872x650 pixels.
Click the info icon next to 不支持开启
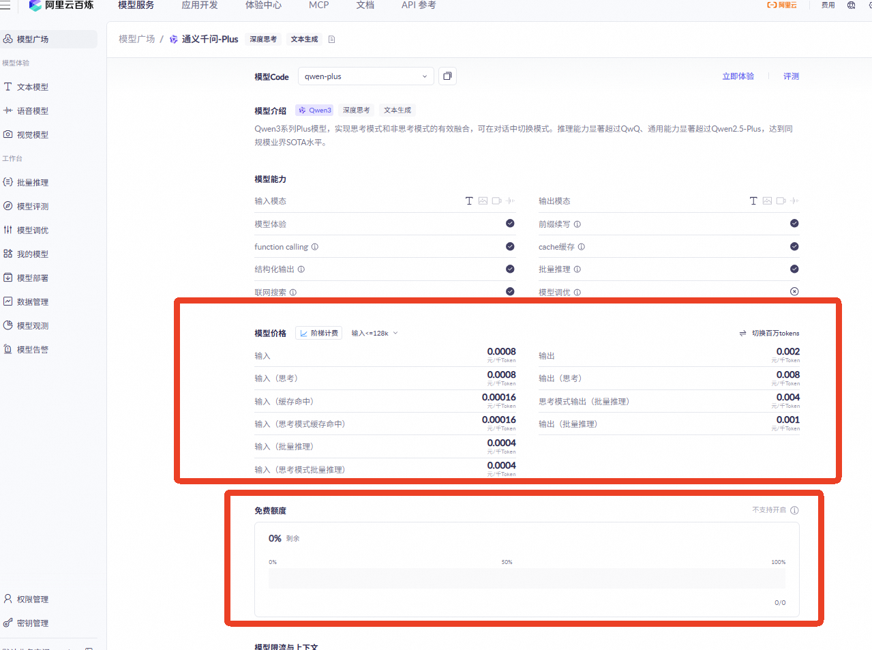[x=794, y=510]
